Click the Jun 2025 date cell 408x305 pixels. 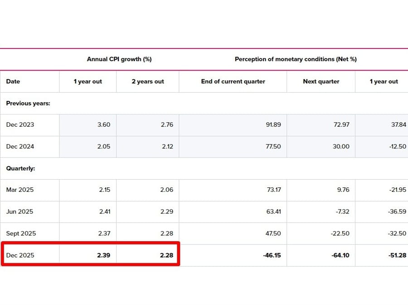19,212
